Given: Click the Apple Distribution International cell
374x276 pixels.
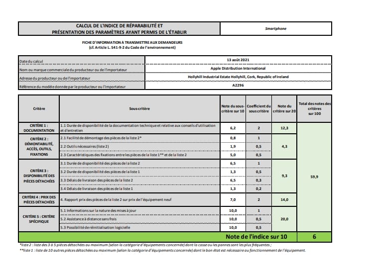Looking at the screenshot, I should (x=238, y=69).
